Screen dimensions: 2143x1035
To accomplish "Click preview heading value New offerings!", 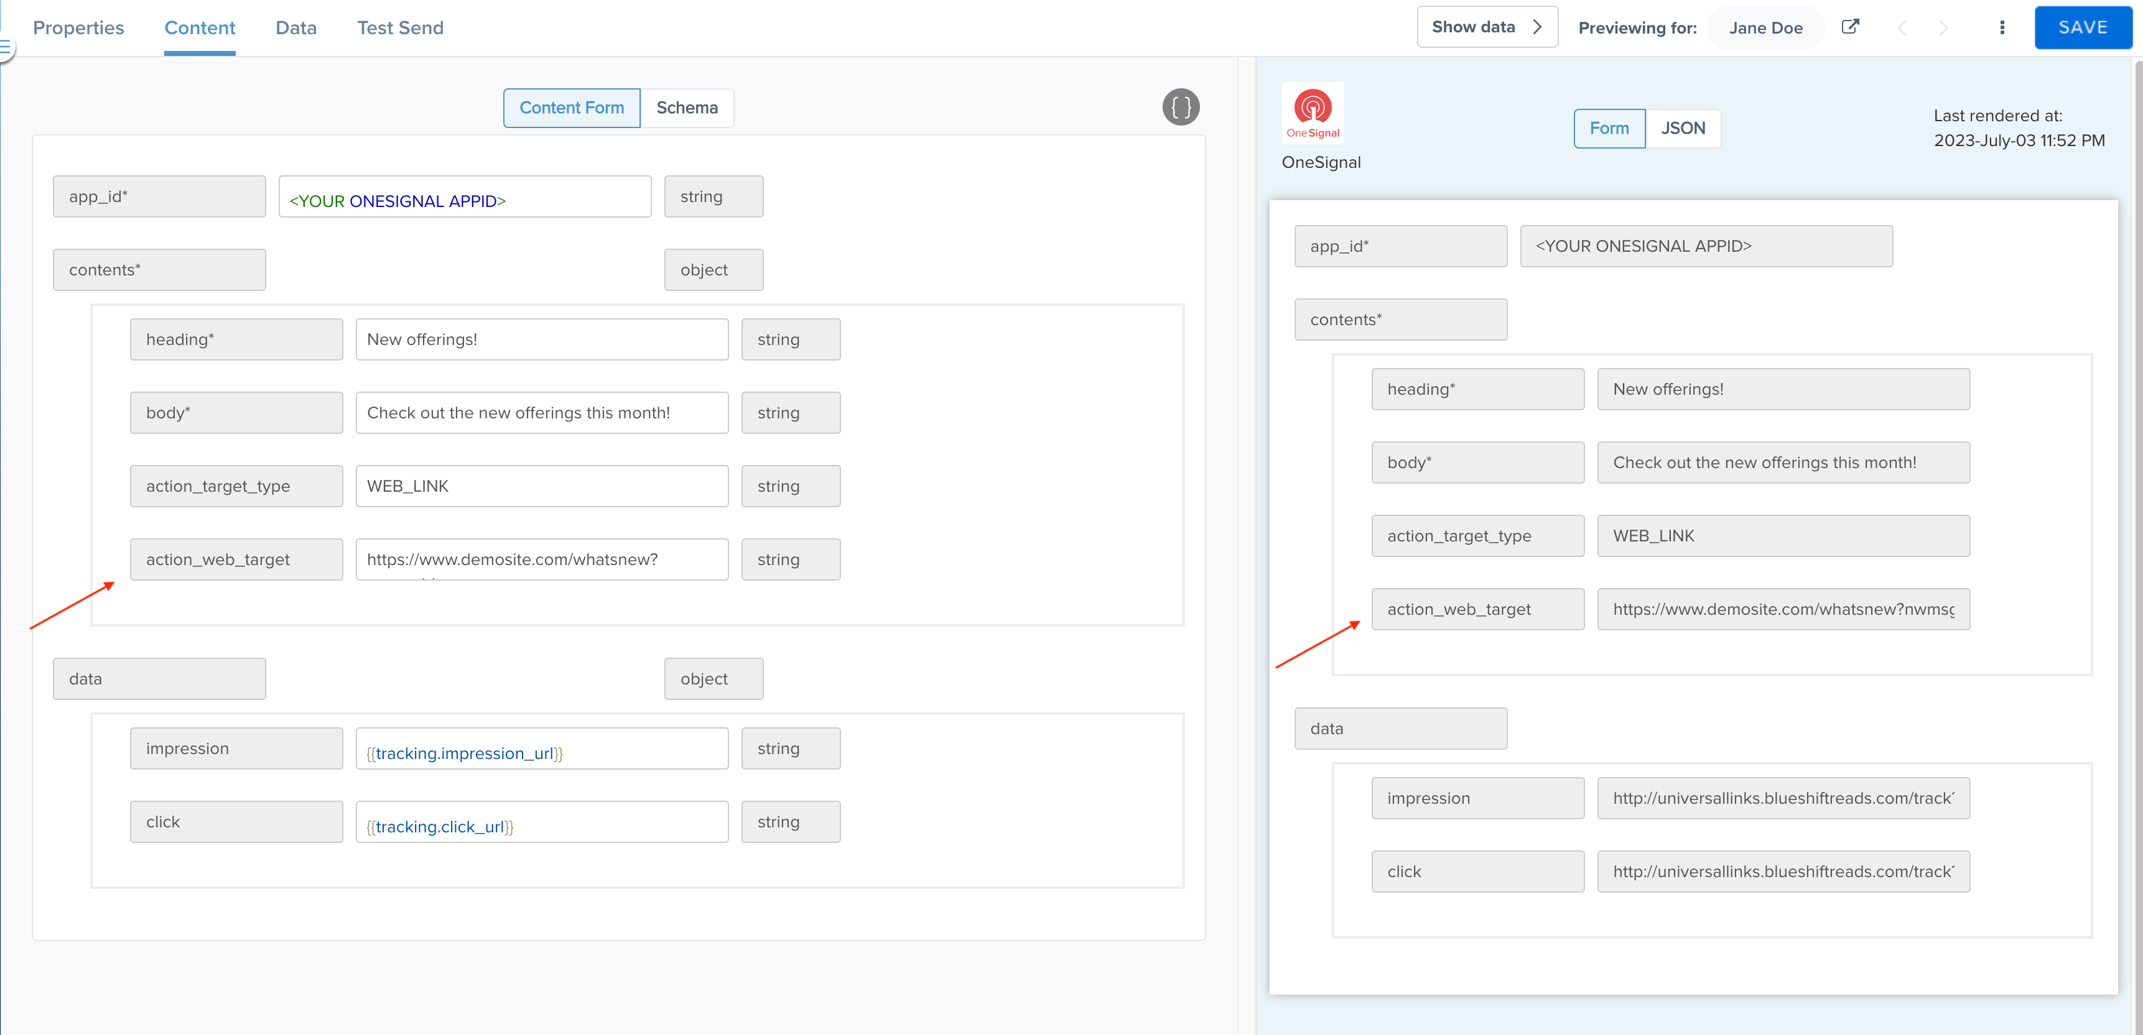I will (1783, 389).
